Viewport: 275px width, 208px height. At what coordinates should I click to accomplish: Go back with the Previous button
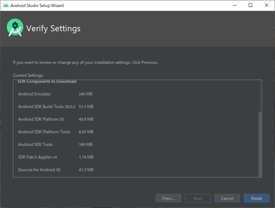(x=168, y=198)
